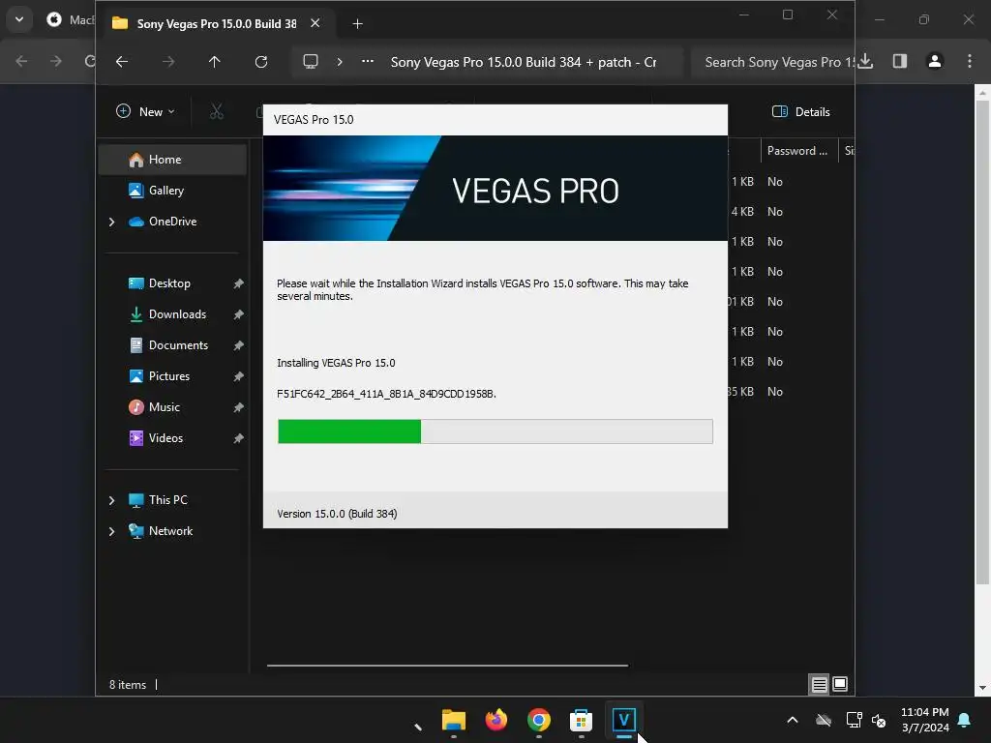
Task: Click the VEGAS Pro 15.0 installer title bar
Action: pyautogui.click(x=495, y=120)
